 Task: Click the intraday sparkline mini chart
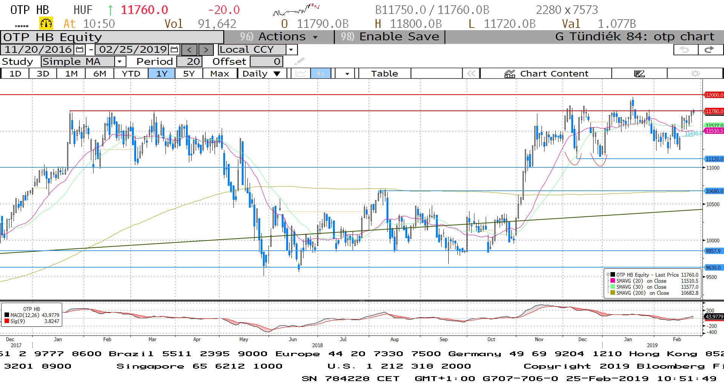tap(296, 9)
